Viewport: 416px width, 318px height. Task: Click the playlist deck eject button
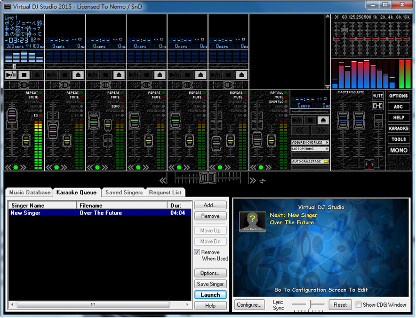pyautogui.click(x=323, y=120)
